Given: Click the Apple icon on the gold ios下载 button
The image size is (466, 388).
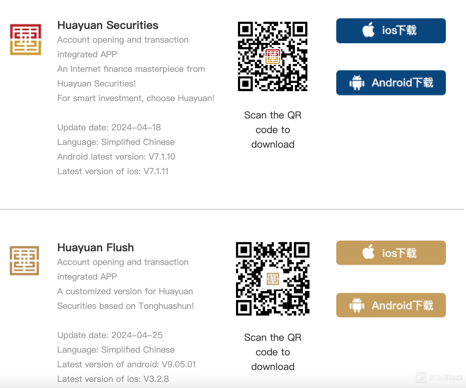Looking at the screenshot, I should point(369,252).
